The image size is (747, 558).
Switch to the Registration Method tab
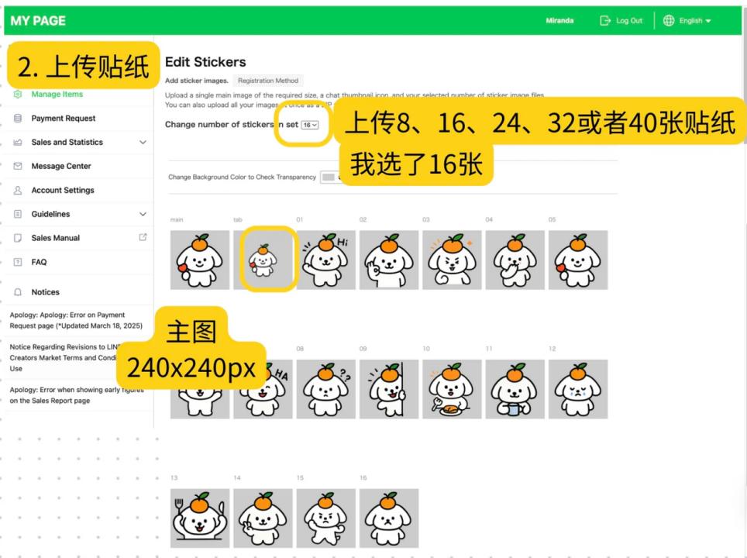[267, 80]
